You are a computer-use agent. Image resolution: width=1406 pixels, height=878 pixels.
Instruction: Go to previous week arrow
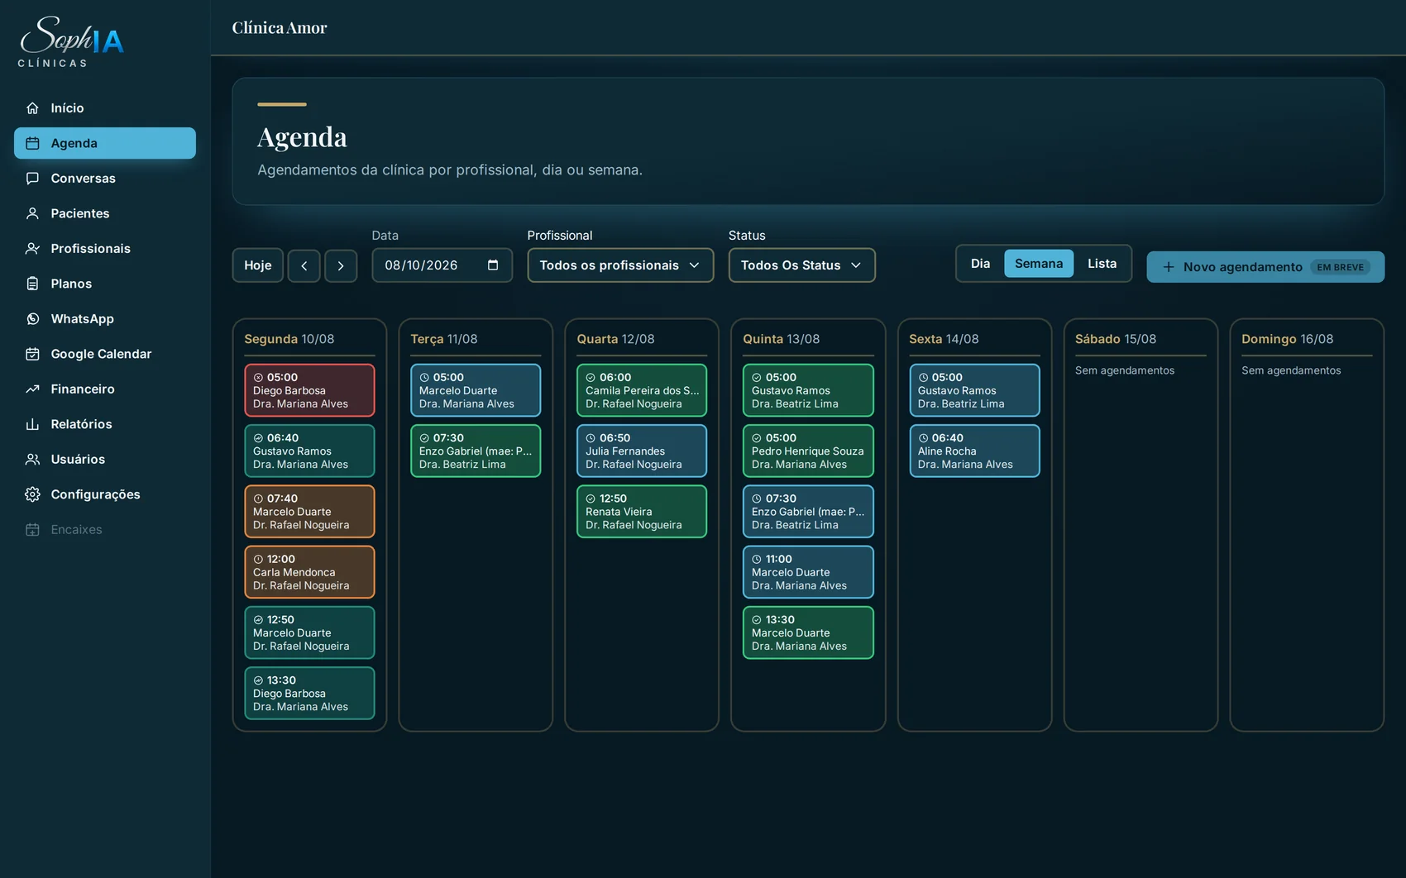point(304,266)
